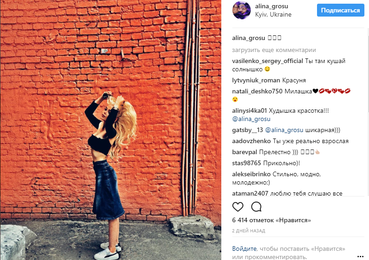Load more comments via загрузить еще комментарии
Screen dimensions: 369x260
click(x=274, y=50)
